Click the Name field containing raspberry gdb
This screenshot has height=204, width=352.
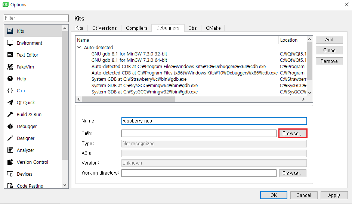click(214, 121)
